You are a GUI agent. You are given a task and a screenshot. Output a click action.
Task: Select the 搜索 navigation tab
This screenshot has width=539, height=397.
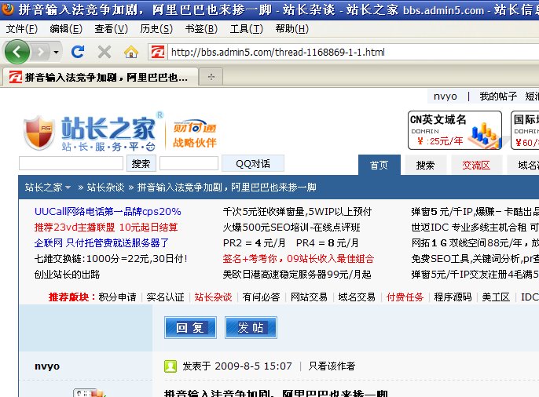[x=425, y=165]
